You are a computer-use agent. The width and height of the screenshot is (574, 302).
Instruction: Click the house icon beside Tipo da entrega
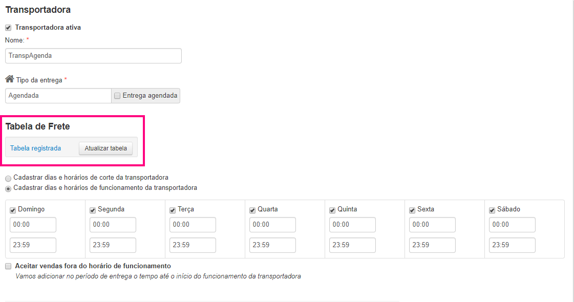(10, 79)
